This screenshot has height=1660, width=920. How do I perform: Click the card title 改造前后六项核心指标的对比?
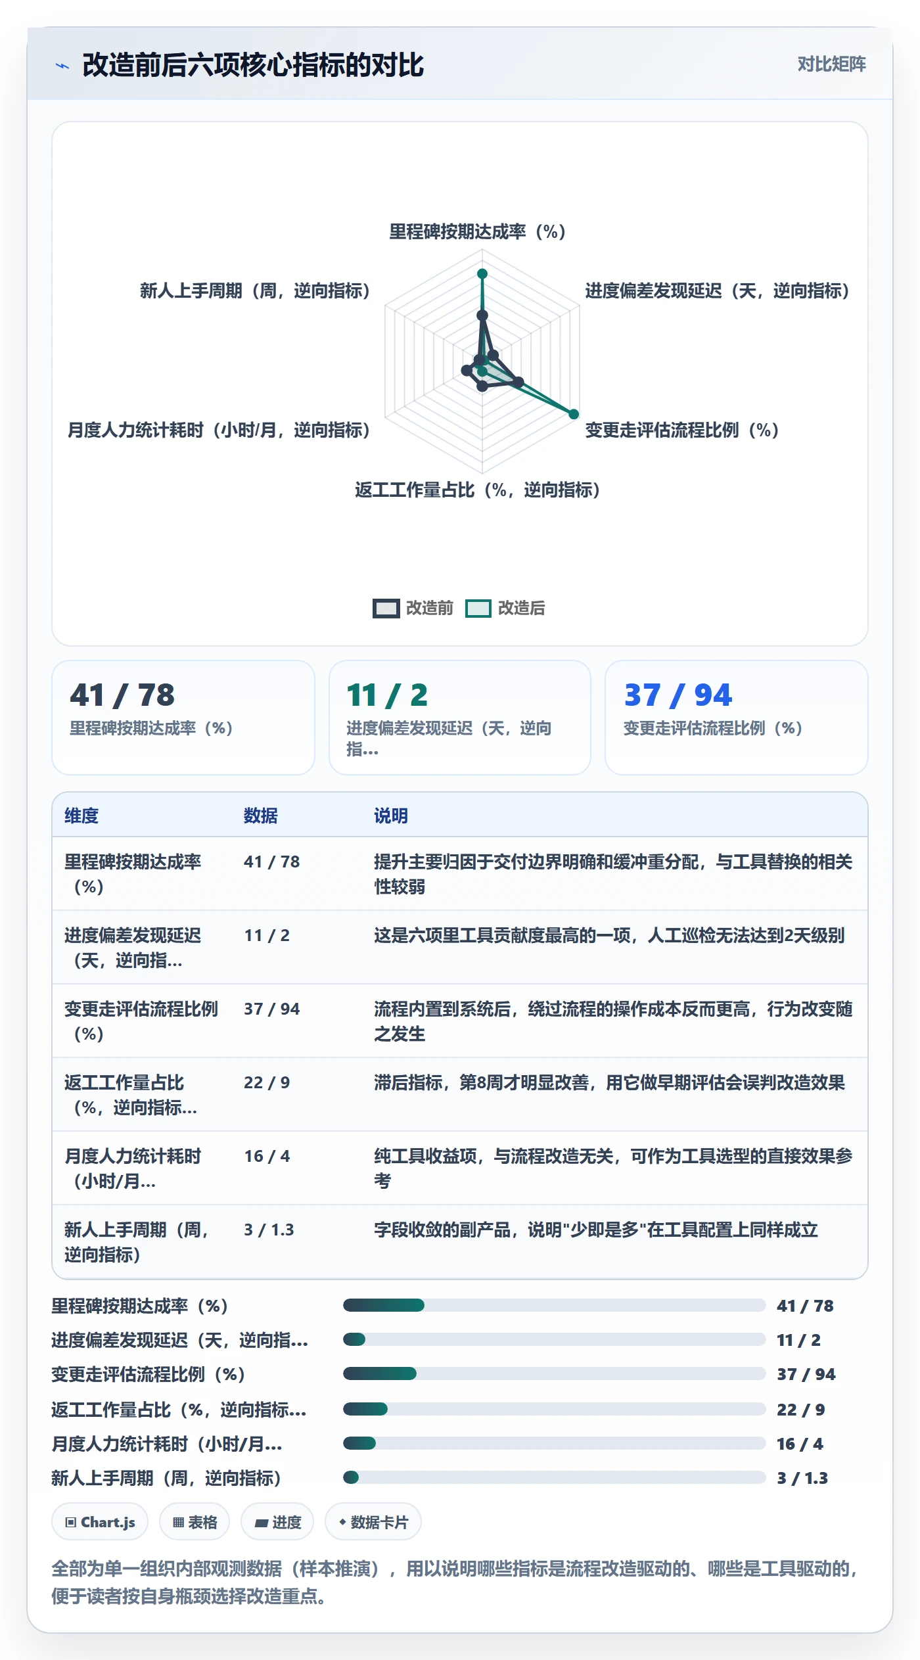tap(253, 65)
